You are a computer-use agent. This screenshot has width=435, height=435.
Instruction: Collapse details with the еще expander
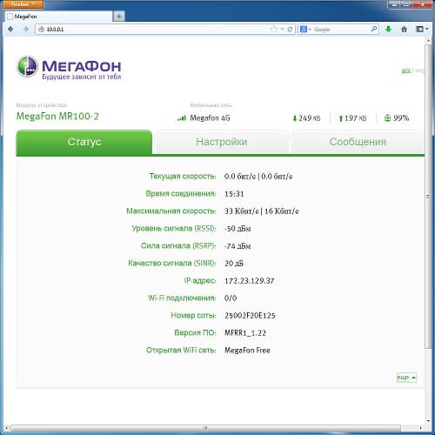(406, 378)
